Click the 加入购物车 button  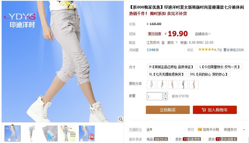[x=215, y=110]
